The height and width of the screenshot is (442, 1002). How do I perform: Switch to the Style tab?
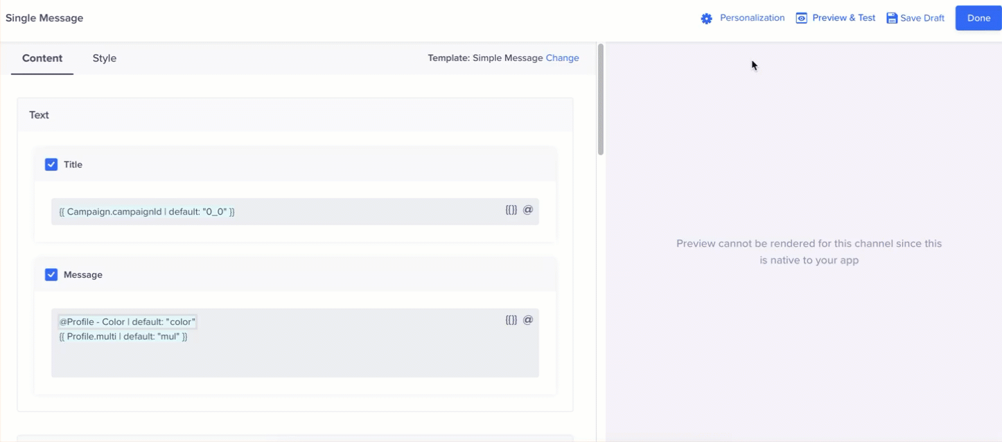[104, 58]
